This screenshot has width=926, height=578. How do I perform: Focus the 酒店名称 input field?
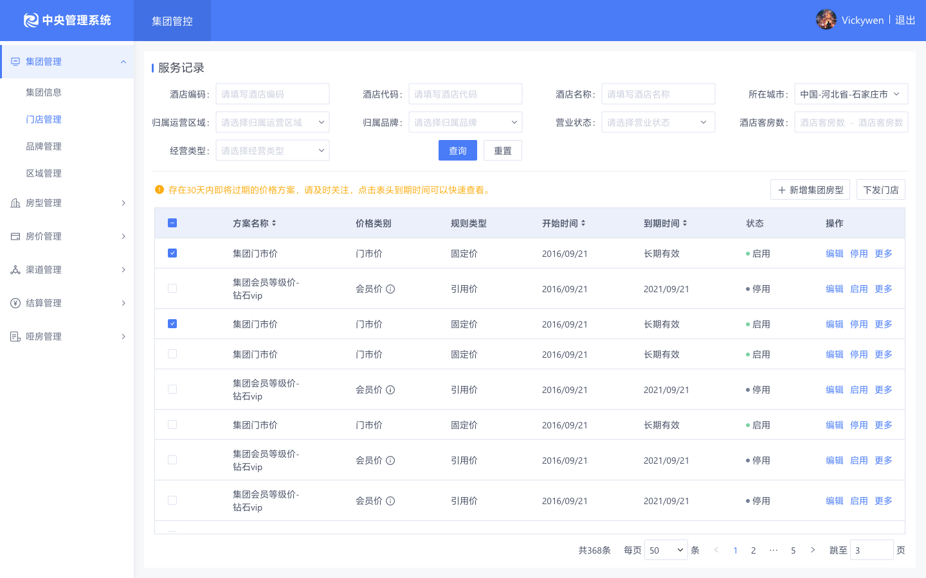pos(658,94)
